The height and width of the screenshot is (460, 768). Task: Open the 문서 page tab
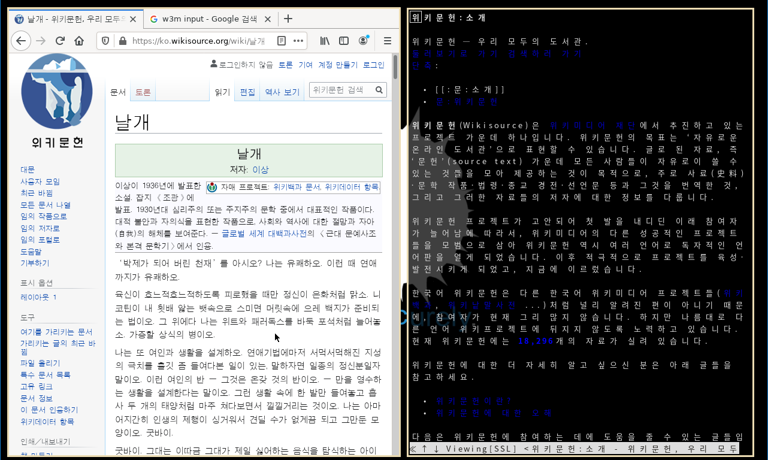118,92
